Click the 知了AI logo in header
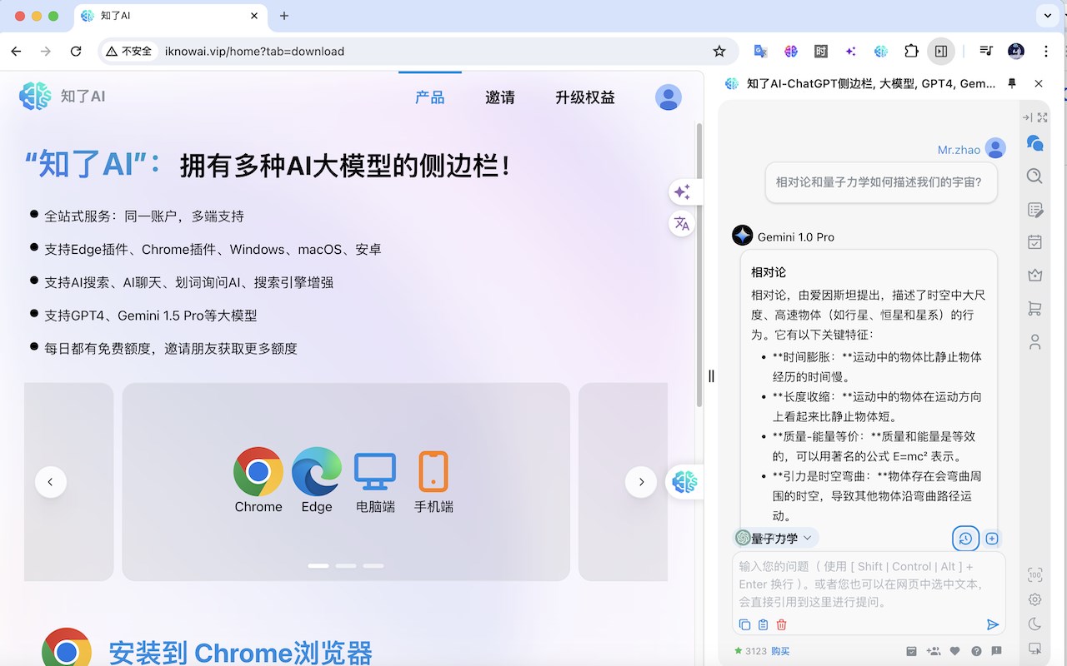Screen dimensions: 1067x666 click(x=62, y=97)
